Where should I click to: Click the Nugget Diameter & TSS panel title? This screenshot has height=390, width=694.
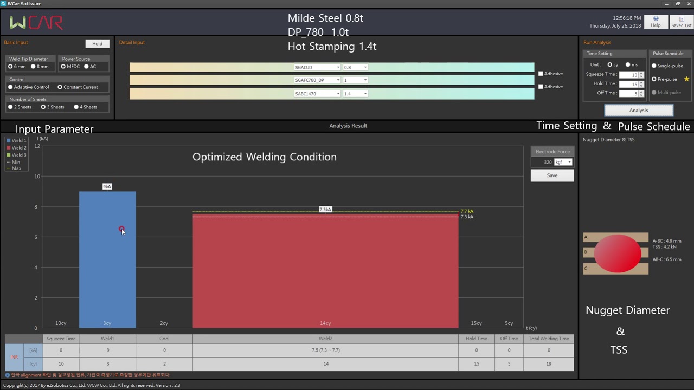[x=608, y=140]
